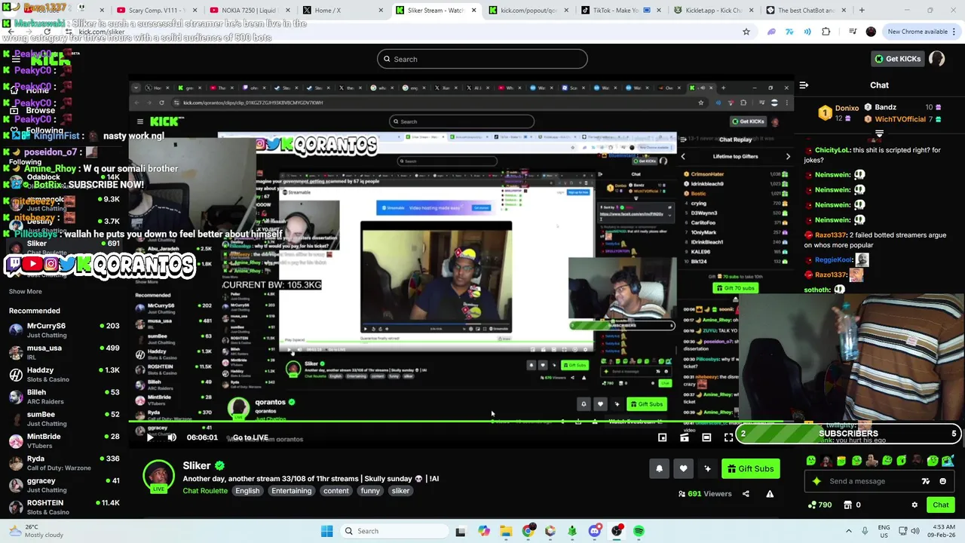This screenshot has height=543, width=965.
Task: Open the recommended channel ROSHTEIN
Action: (x=64, y=507)
